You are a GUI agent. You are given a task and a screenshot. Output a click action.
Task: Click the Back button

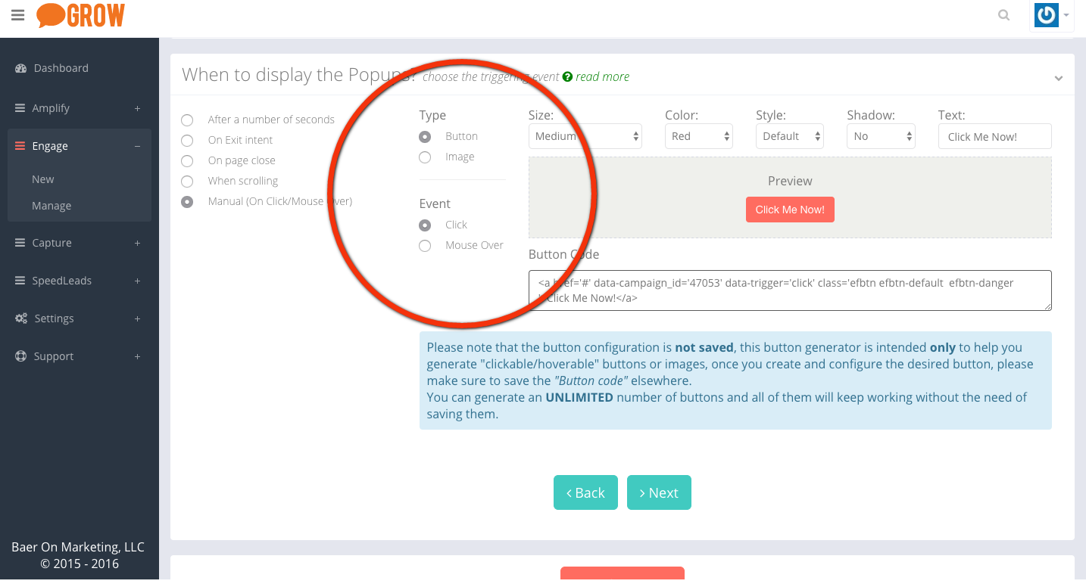click(x=585, y=492)
